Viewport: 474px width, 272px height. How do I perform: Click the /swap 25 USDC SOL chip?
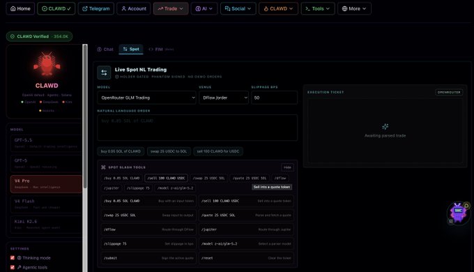point(208,179)
